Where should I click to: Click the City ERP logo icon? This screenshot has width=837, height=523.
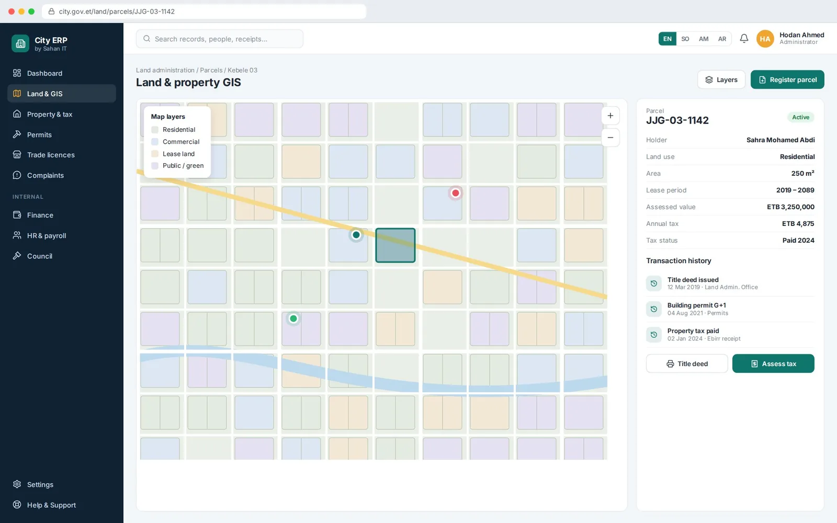click(x=20, y=43)
